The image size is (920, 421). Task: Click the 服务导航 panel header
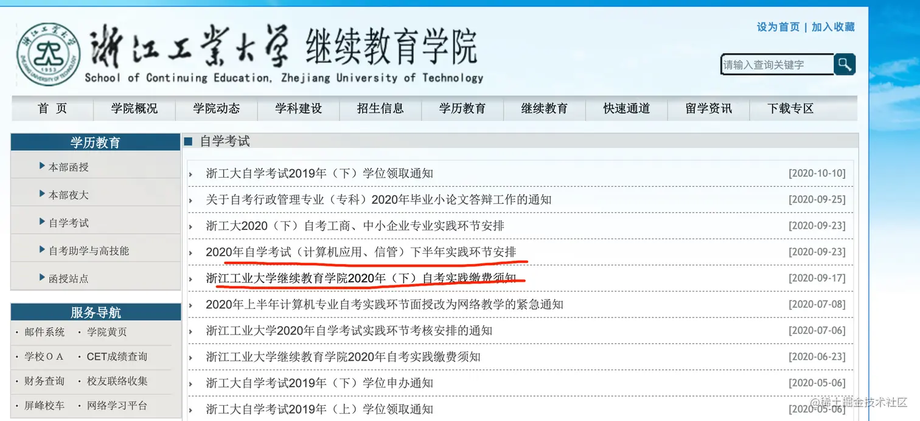96,312
